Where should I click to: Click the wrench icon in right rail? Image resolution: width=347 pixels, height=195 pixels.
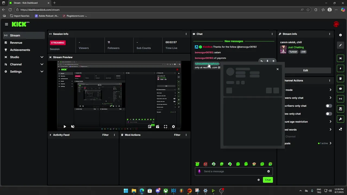(x=340, y=119)
